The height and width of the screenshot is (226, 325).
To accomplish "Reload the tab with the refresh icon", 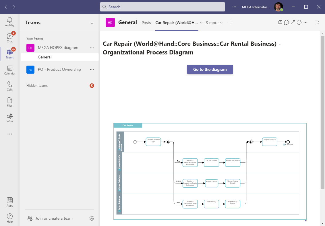I will [x=299, y=22].
